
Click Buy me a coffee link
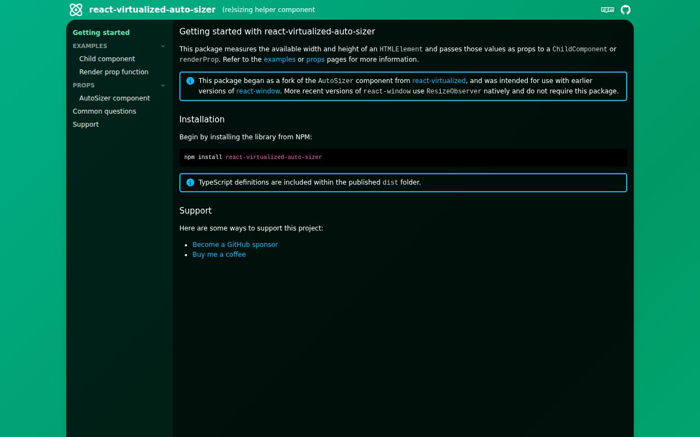click(x=219, y=255)
